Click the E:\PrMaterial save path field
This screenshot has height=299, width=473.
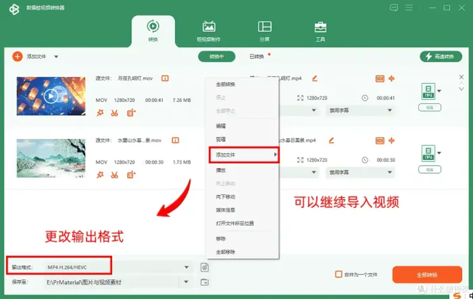tap(112, 282)
